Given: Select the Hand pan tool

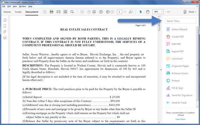Looking at the screenshot, I should point(148,12).
